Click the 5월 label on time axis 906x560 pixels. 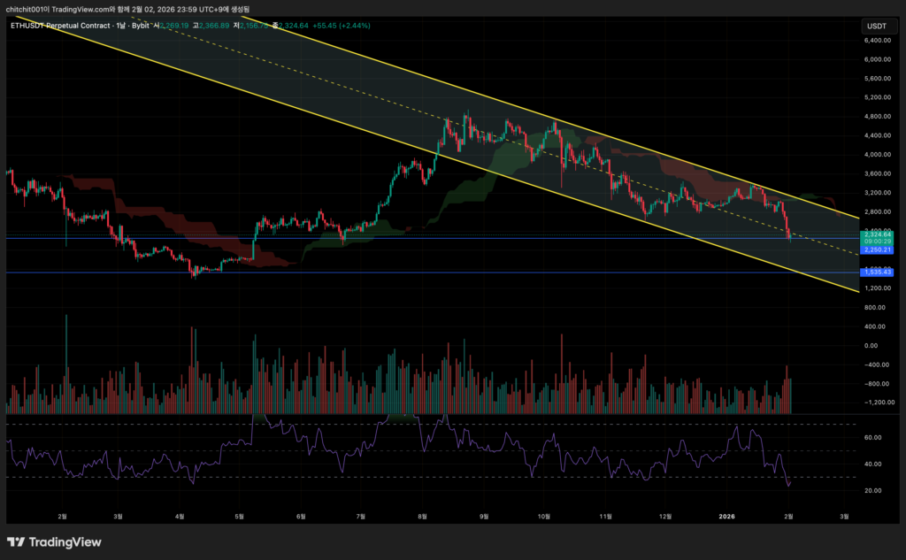coord(240,515)
